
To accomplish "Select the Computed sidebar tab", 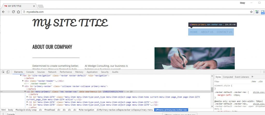I will coord(228,77).
